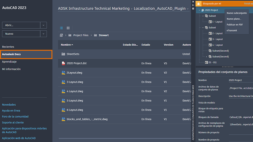Open the Abrir dropdown arrow
Screen dimensions: 253x142
click(43, 25)
